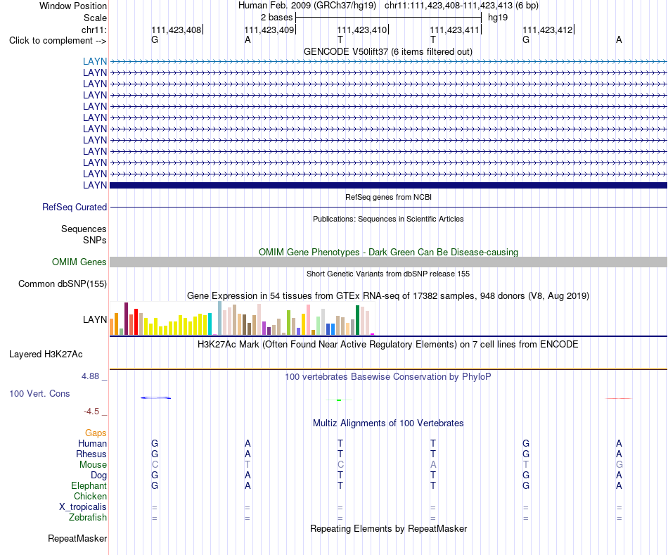668x555 pixels.
Task: Click the 'Window Position' track label
Action: click(73, 6)
